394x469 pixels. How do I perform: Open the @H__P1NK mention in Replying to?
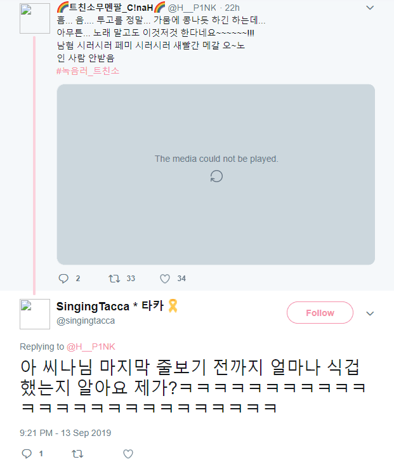[x=91, y=347]
